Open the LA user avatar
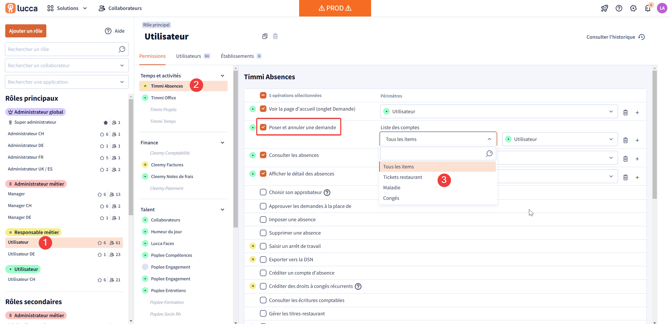Image resolution: width=670 pixels, height=324 pixels. click(x=662, y=8)
